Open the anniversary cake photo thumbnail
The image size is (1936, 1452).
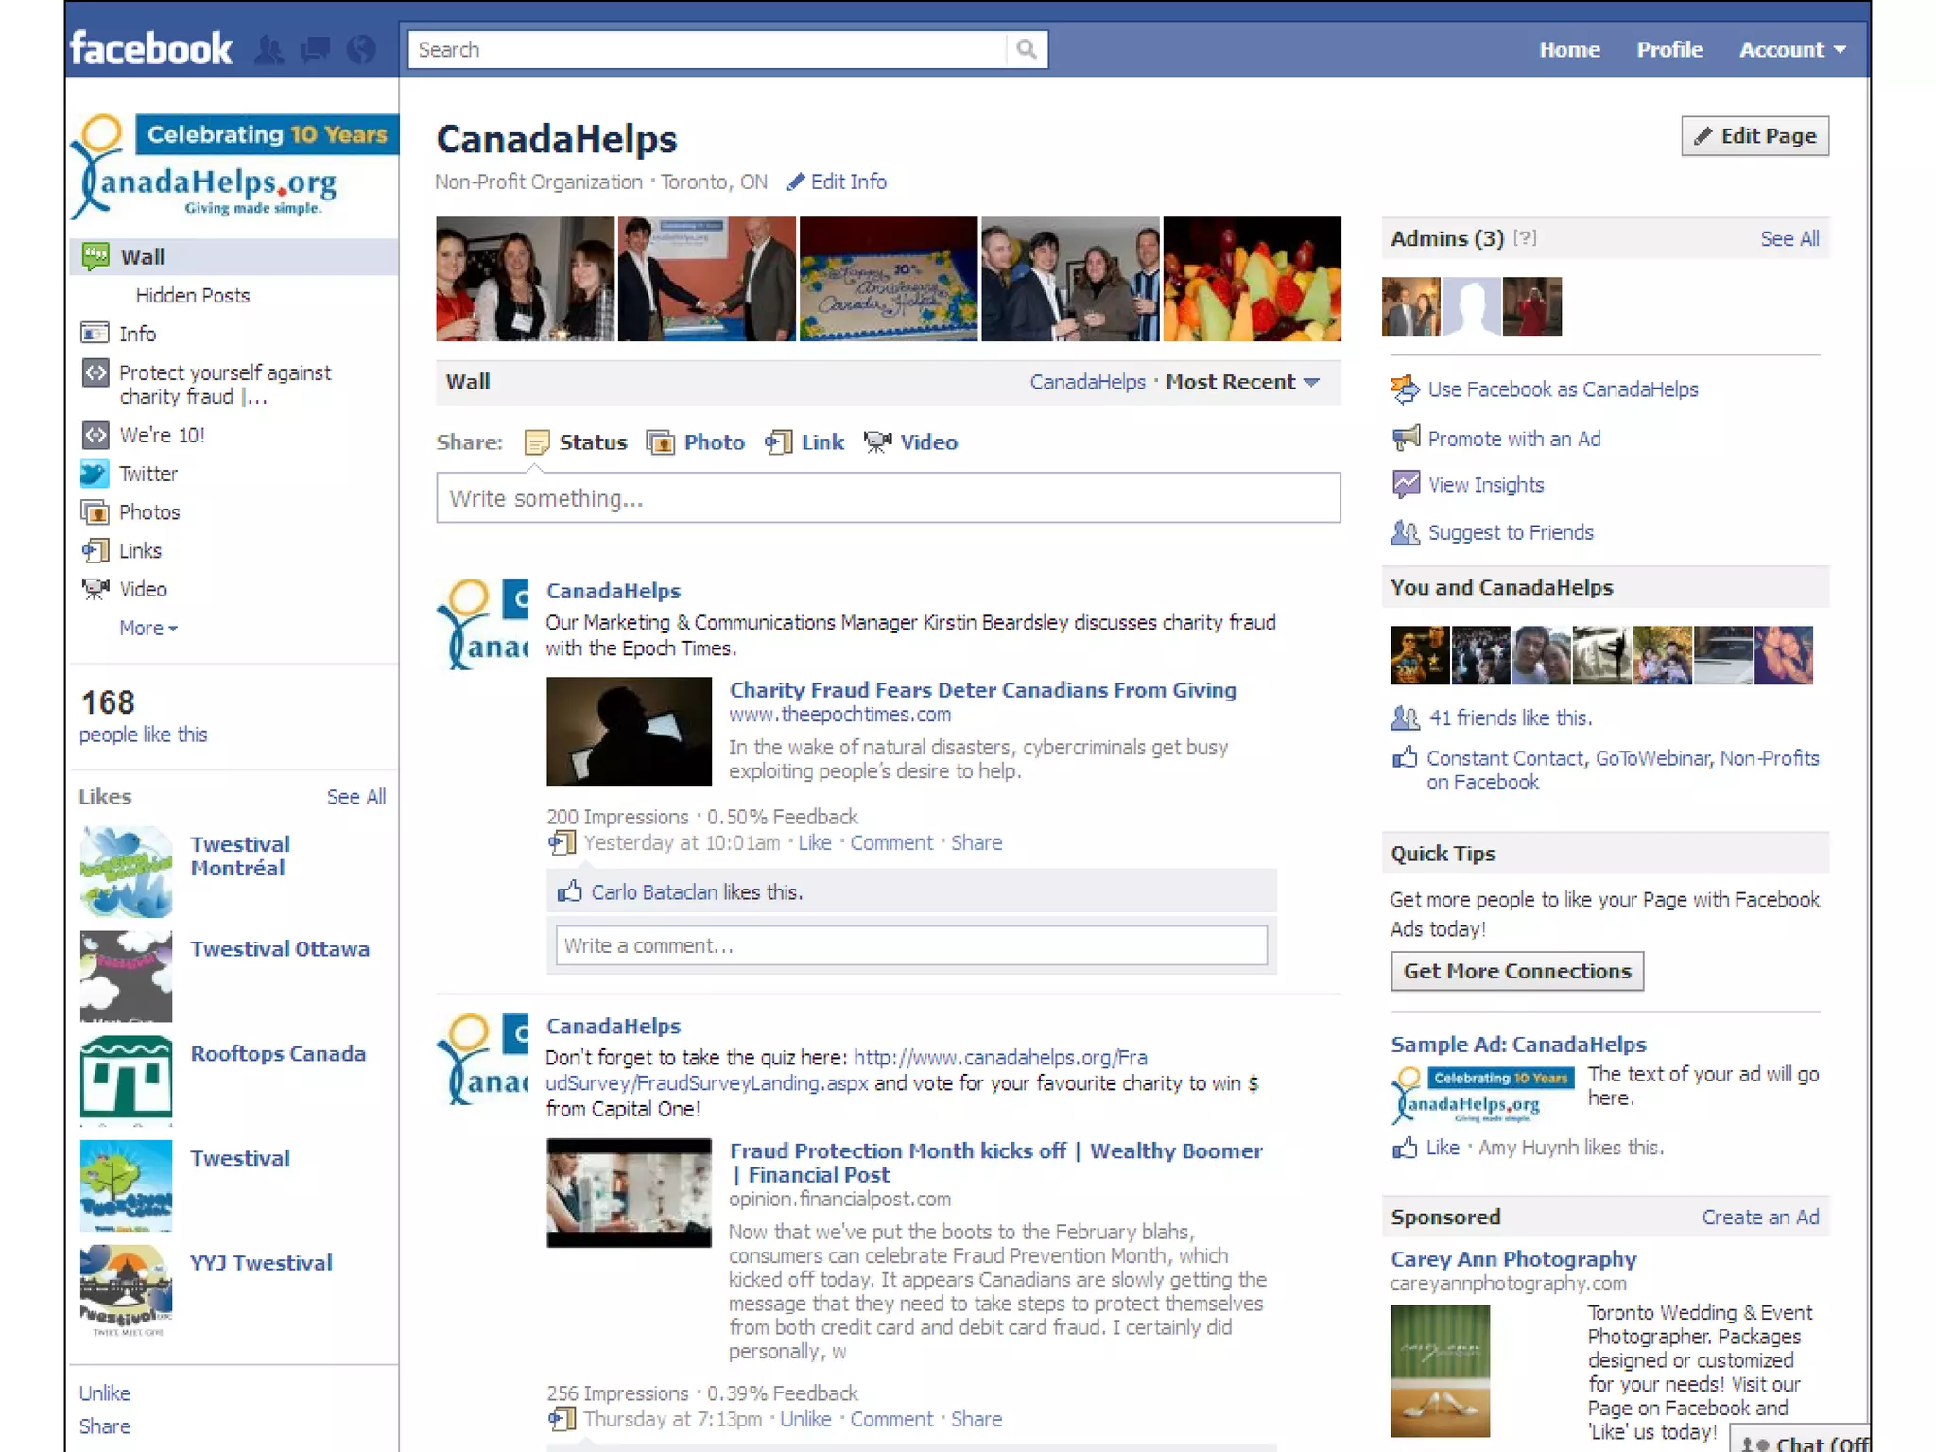[x=888, y=279]
